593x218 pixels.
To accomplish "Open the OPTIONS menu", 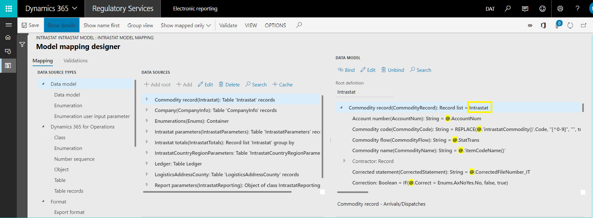I will (275, 25).
